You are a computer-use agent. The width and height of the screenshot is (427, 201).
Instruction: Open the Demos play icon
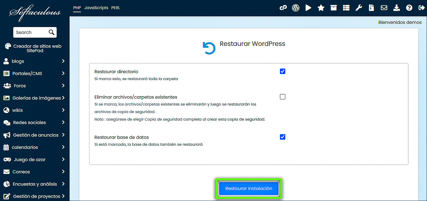coord(308,8)
